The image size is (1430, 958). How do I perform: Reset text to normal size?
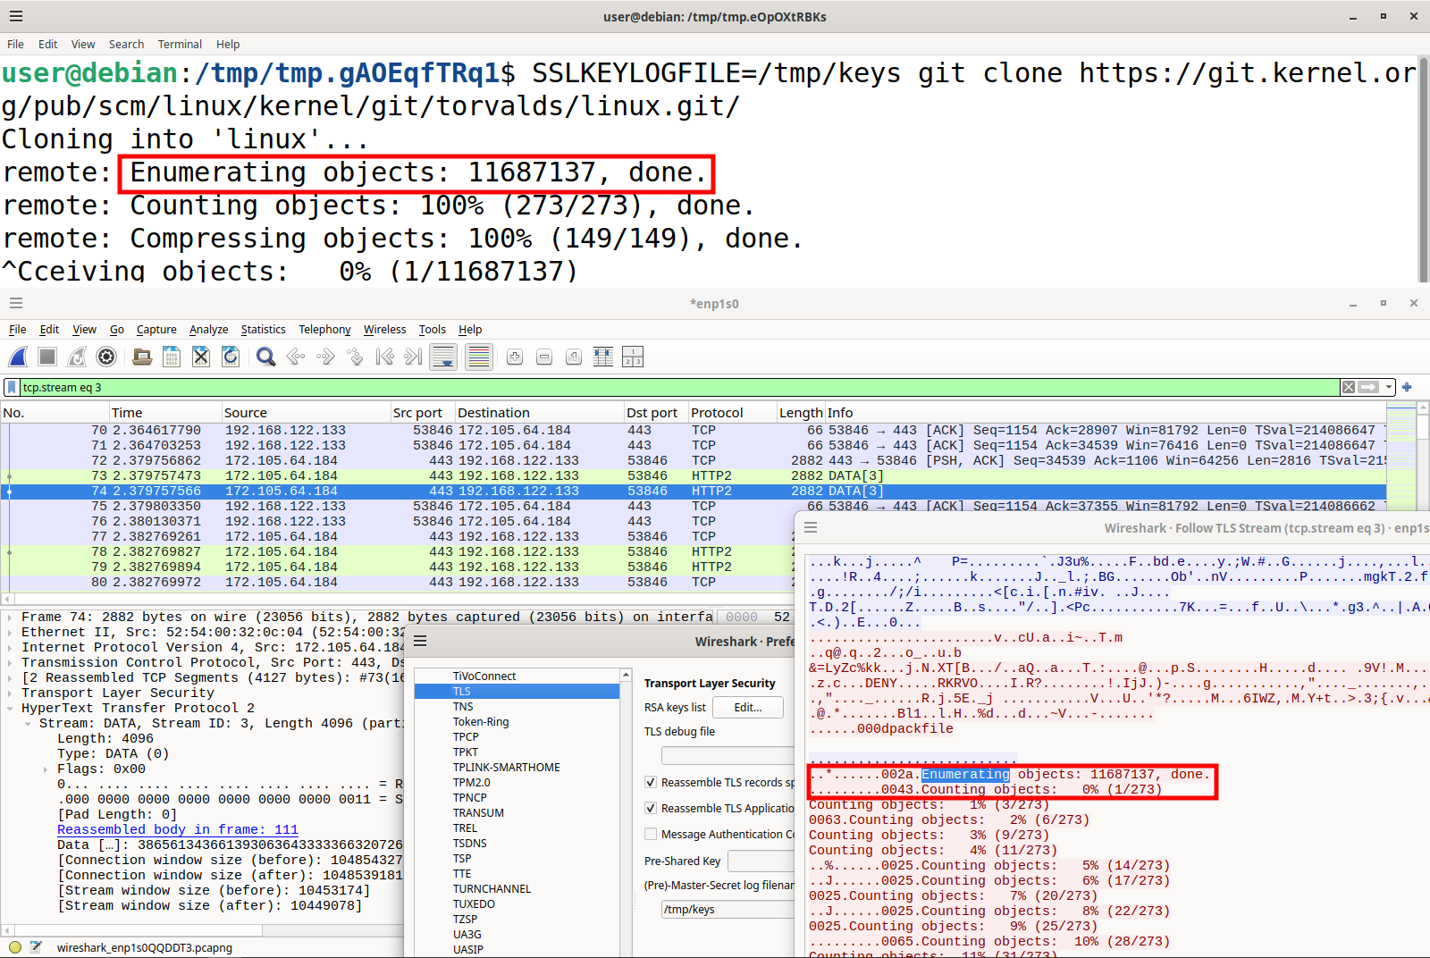574,357
